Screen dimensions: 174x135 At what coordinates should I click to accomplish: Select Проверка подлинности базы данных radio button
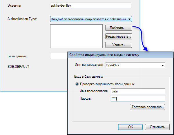pos(77,84)
